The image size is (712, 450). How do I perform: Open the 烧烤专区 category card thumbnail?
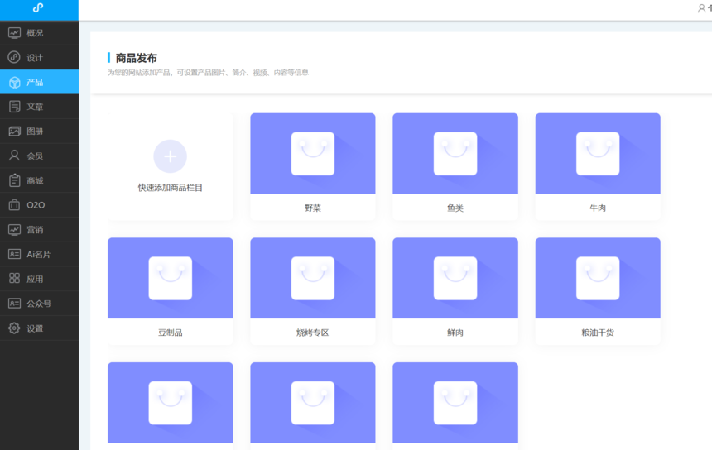click(313, 278)
